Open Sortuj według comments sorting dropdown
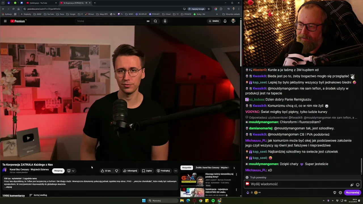The width and height of the screenshot is (363, 204). click(x=38, y=195)
